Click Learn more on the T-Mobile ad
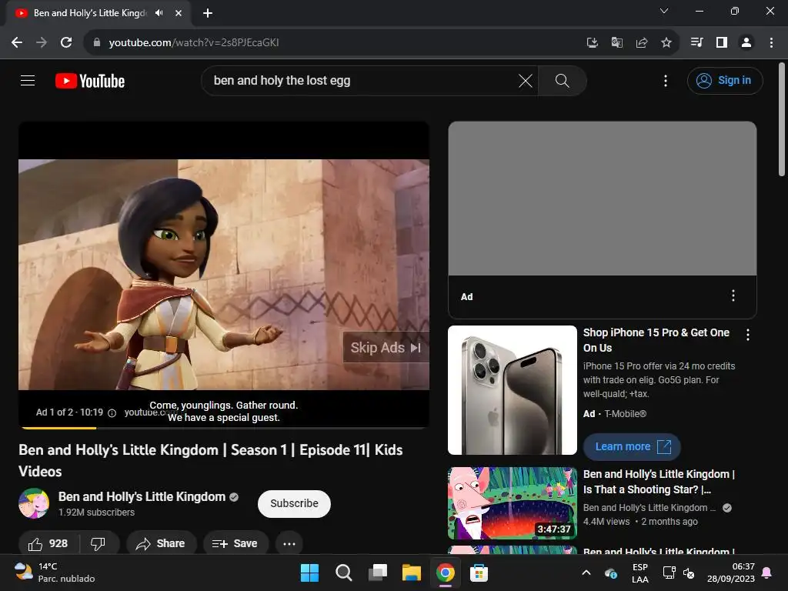 [x=632, y=447]
